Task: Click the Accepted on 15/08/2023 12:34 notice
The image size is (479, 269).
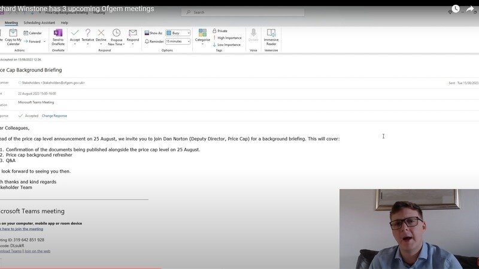Action: [x=20, y=59]
